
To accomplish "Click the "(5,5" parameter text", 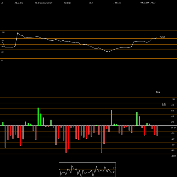I will tap(91, 3).
